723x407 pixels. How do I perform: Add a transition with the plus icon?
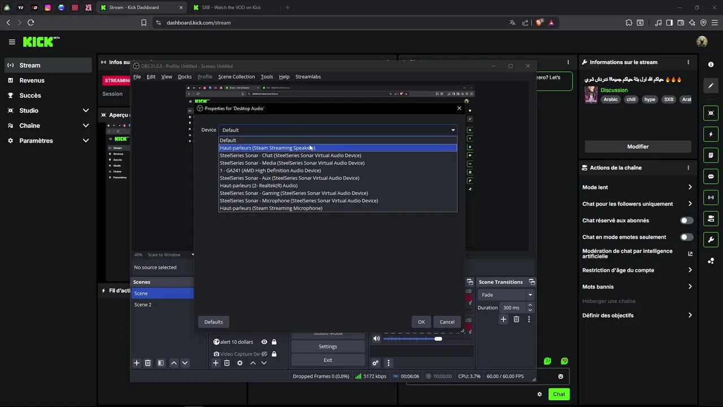[503, 319]
